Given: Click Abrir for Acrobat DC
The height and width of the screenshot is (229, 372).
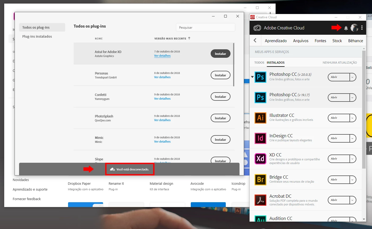Looking at the screenshot, I should pos(339,200).
